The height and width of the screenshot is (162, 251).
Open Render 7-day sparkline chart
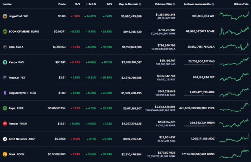(234, 123)
